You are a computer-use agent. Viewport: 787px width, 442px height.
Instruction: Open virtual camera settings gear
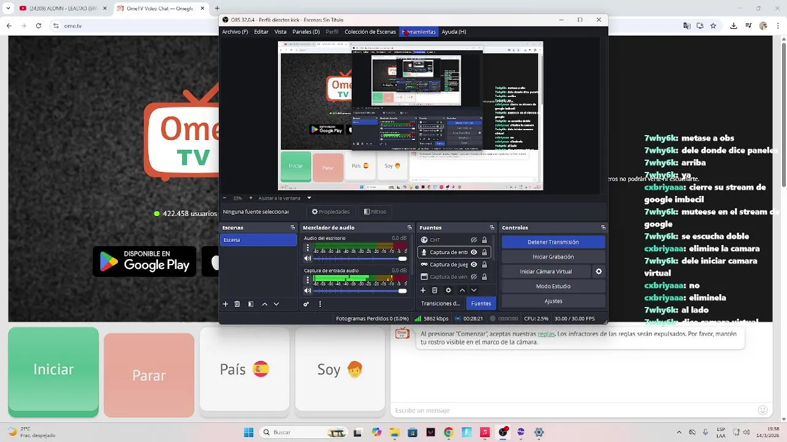599,271
